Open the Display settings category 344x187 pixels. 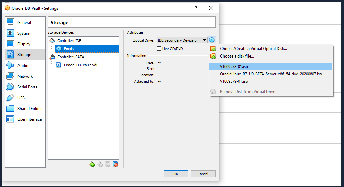[x=25, y=44]
